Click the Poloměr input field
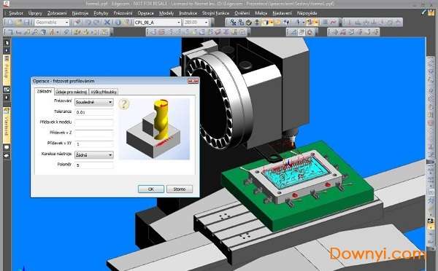The image size is (438, 271). pyautogui.click(x=94, y=165)
